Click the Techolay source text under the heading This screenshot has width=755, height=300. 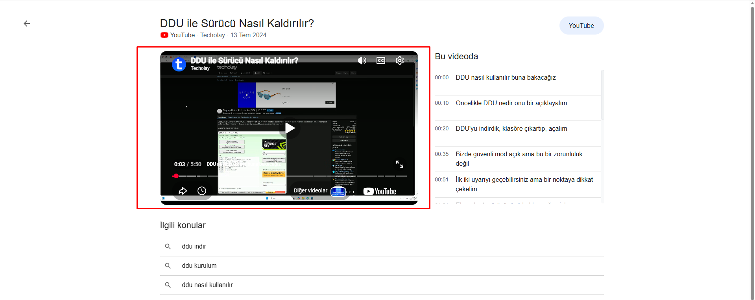[x=212, y=35]
